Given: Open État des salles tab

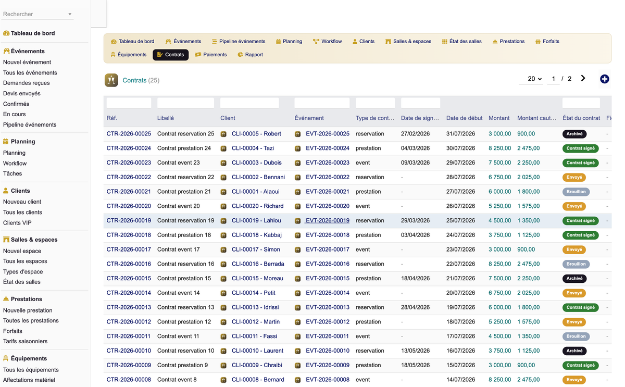Looking at the screenshot, I should [461, 41].
